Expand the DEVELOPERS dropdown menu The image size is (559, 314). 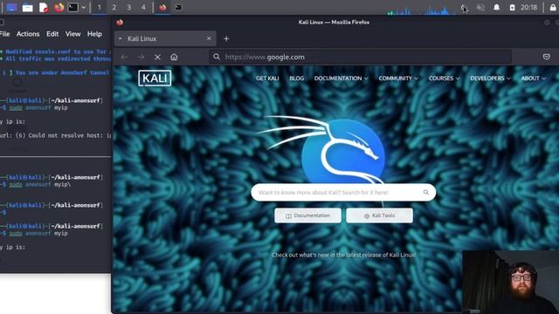pyautogui.click(x=490, y=78)
